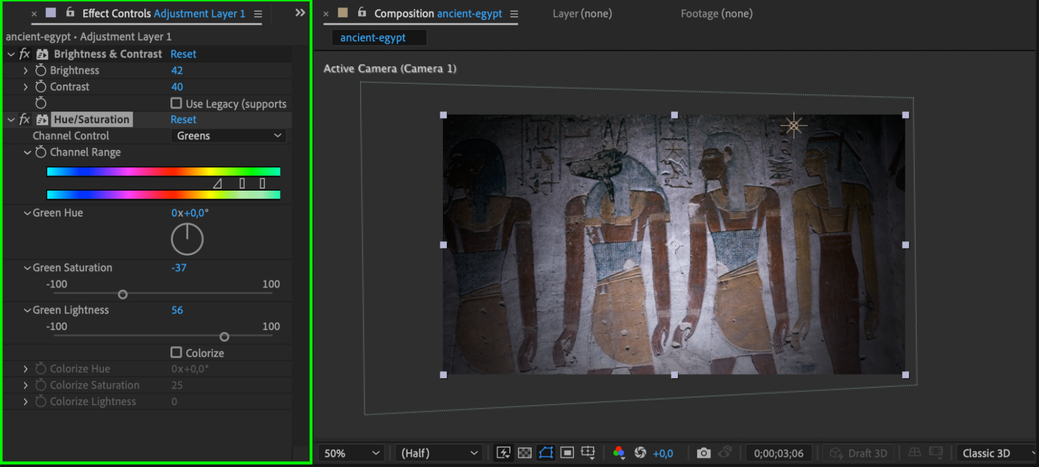Viewport: 1039px width, 467px height.
Task: Click the Green Lightness slider handle
Action: point(224,337)
